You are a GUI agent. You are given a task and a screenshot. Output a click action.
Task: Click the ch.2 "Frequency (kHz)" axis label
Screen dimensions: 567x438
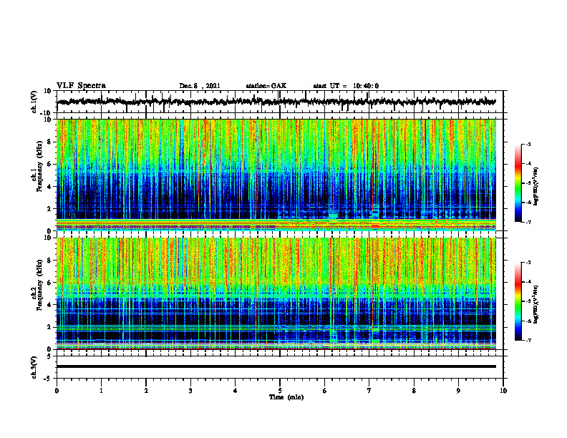pyautogui.click(x=40, y=285)
